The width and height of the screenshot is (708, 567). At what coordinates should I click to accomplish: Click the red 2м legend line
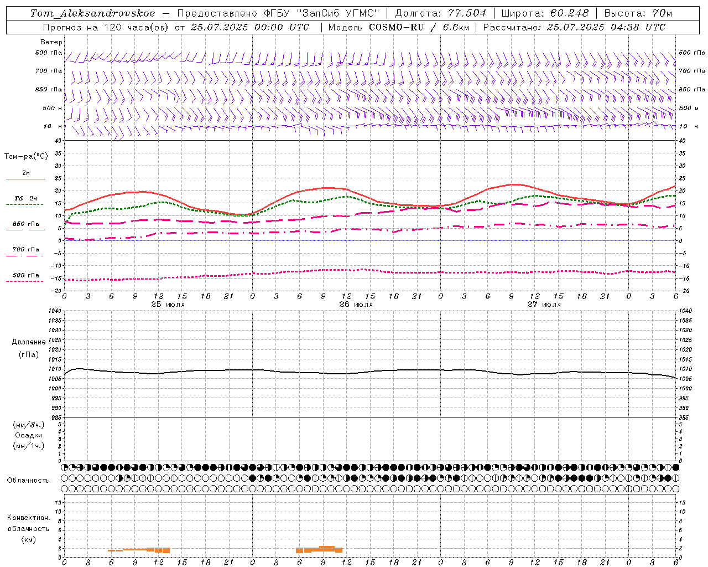25,179
